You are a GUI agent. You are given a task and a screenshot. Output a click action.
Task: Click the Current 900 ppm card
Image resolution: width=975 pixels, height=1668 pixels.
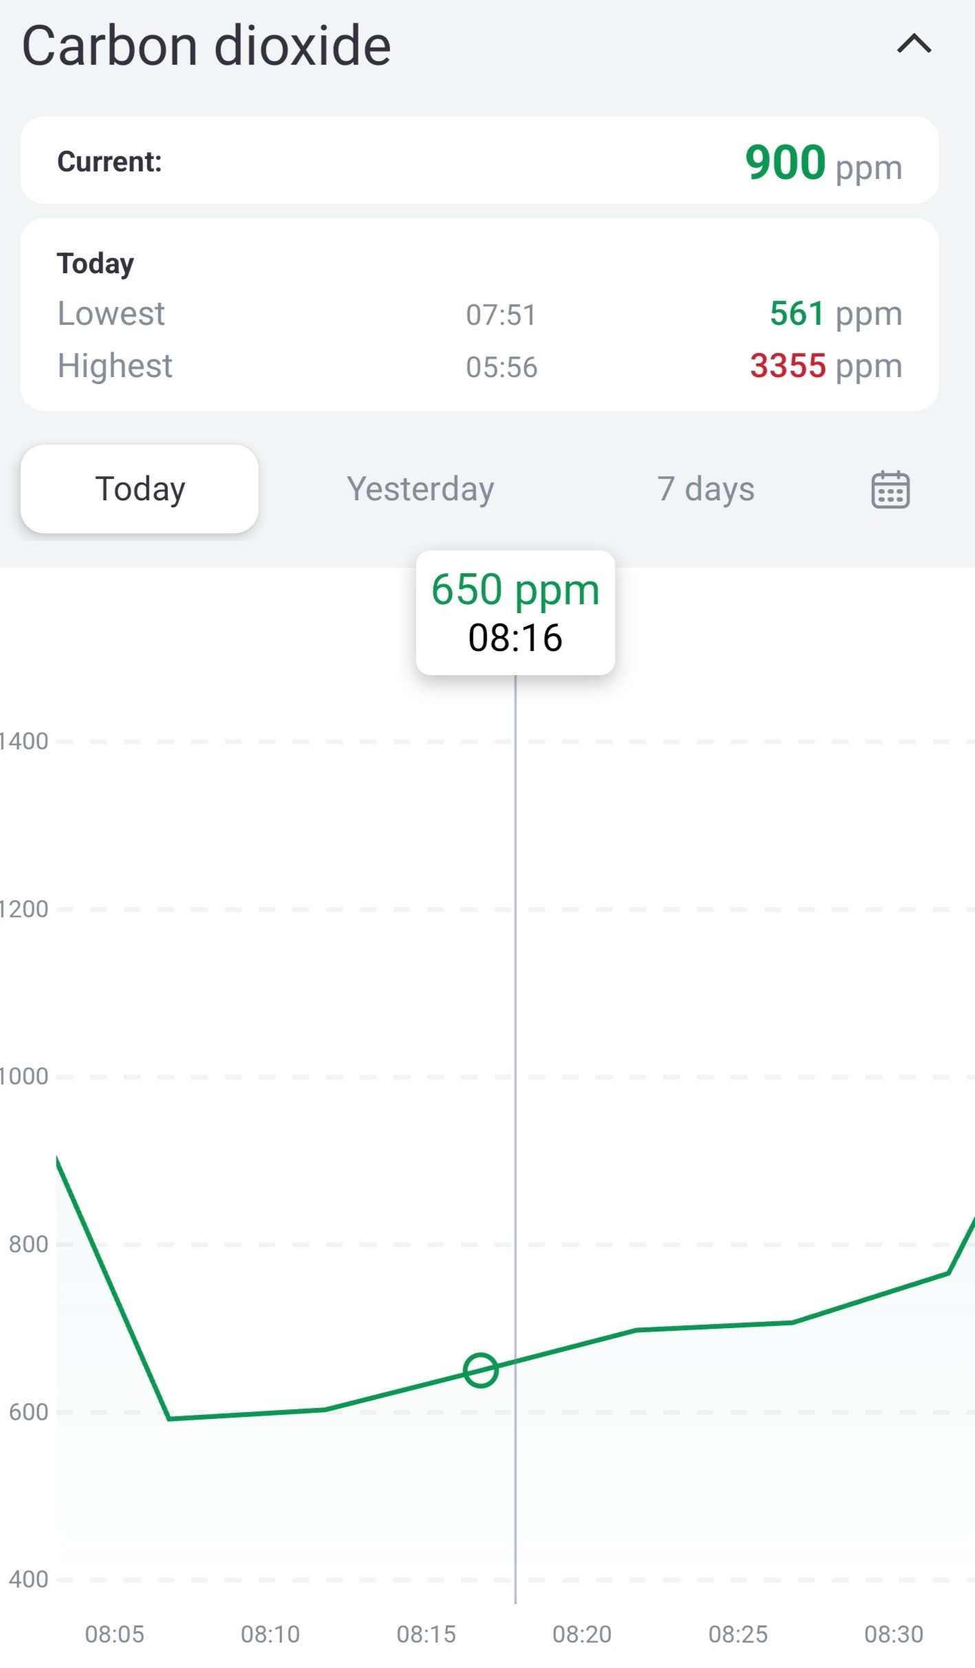click(x=480, y=161)
